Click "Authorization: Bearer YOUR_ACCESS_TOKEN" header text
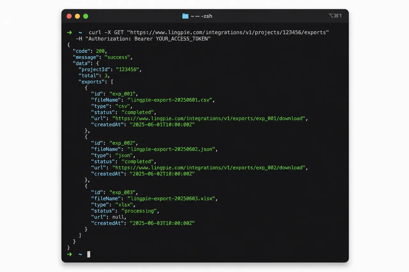Screen dimensions: 409x272 [148, 39]
